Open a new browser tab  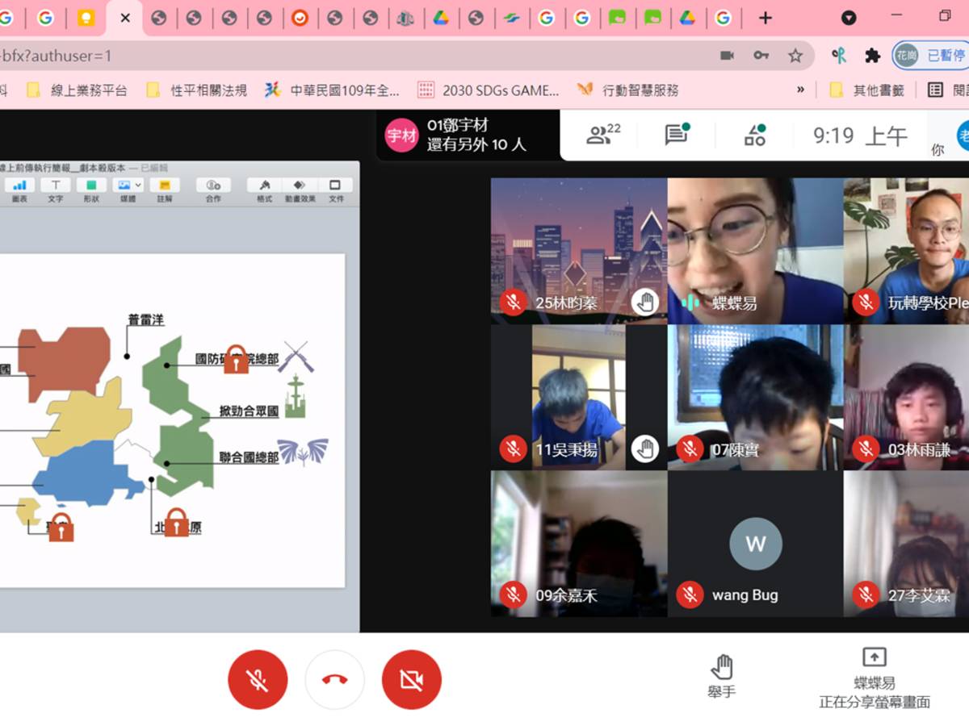766,18
